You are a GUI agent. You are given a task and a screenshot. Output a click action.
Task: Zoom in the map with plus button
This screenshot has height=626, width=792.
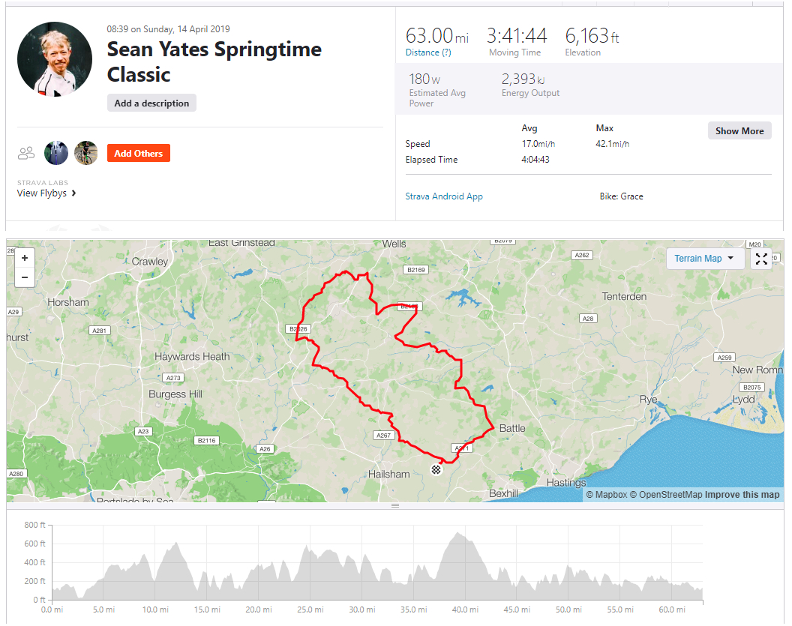coord(25,258)
